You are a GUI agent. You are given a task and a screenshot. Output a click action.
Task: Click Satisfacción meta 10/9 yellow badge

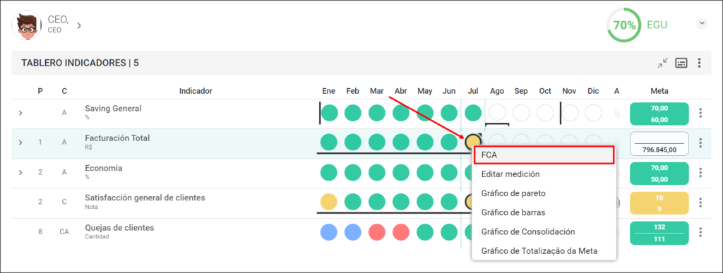point(659,202)
